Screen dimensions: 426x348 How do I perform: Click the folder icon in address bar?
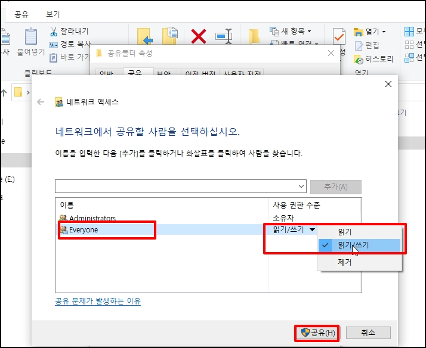[18, 92]
